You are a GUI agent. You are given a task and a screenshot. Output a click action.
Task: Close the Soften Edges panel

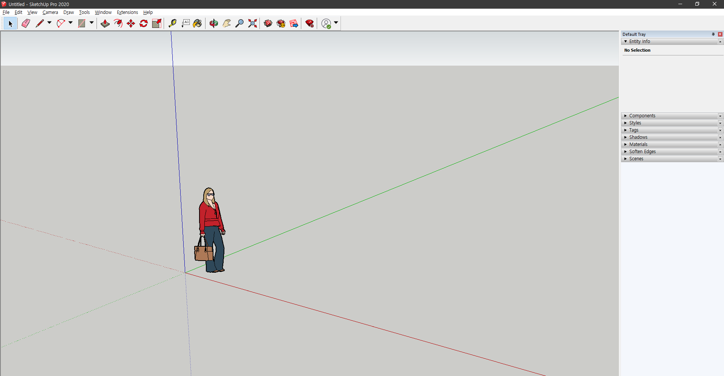tap(720, 152)
